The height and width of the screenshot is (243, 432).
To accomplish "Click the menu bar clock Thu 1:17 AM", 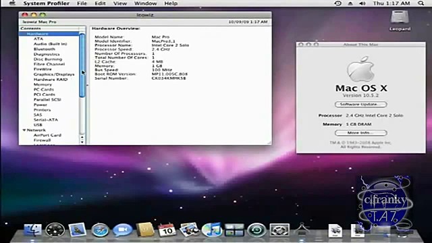I will pyautogui.click(x=391, y=3).
